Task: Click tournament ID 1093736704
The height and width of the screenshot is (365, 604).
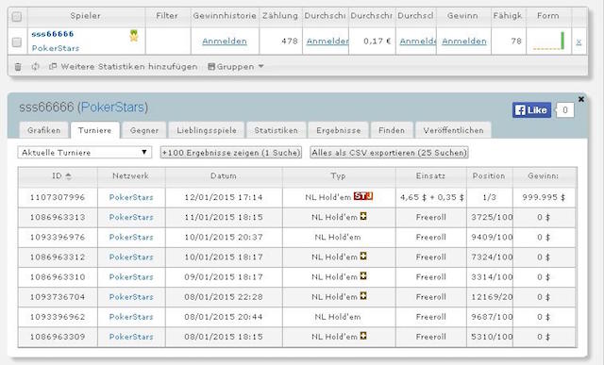Action: coord(58,297)
